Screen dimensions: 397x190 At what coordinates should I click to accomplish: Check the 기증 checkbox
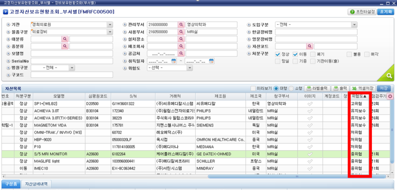pos(295,61)
